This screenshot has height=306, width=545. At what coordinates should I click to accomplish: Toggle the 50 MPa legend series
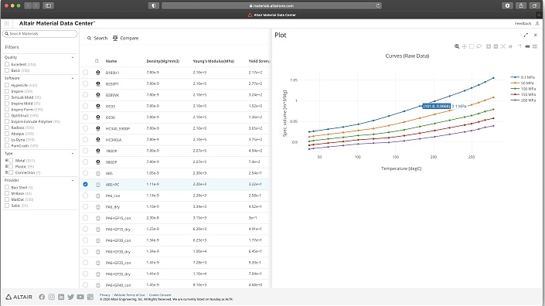[522, 83]
